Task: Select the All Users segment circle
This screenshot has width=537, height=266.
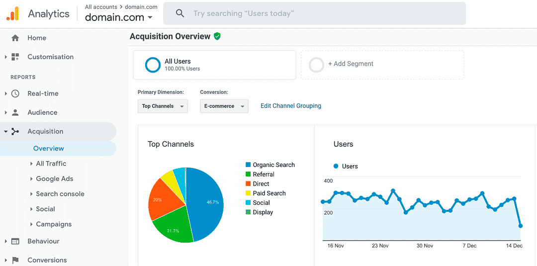Action: pos(153,65)
